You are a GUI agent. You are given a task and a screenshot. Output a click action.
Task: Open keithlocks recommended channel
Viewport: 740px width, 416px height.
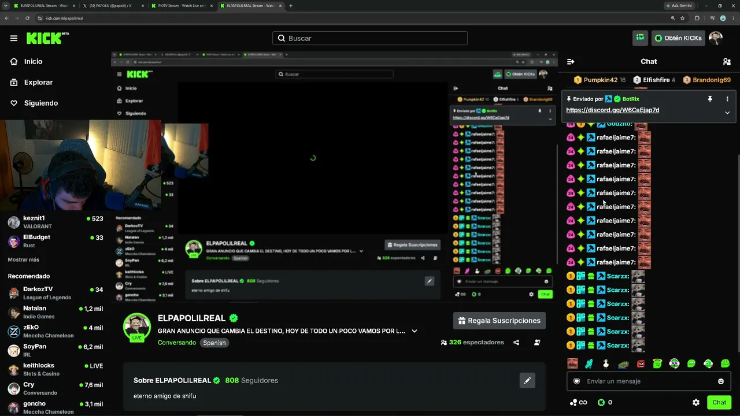pyautogui.click(x=55, y=369)
